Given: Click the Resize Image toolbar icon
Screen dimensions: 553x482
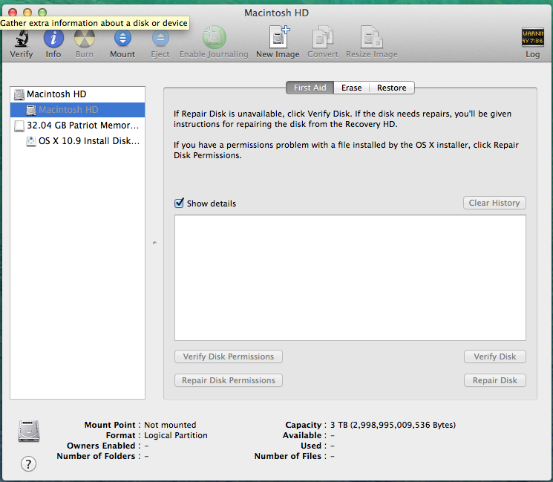Looking at the screenshot, I should (x=372, y=37).
